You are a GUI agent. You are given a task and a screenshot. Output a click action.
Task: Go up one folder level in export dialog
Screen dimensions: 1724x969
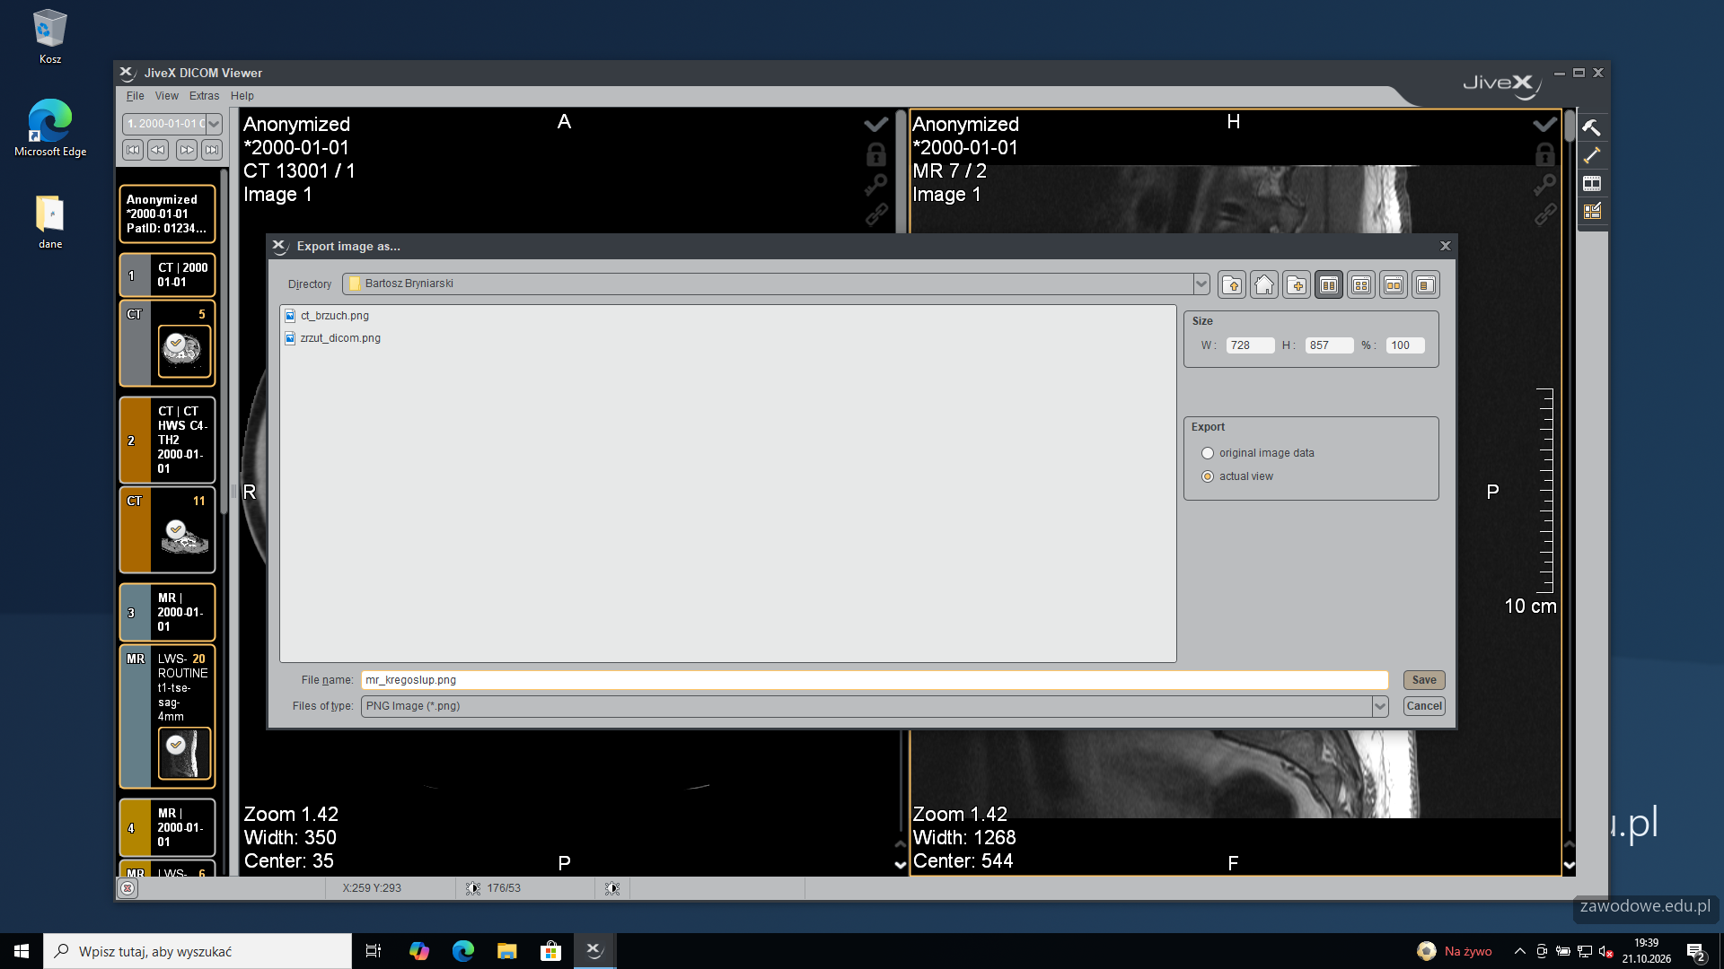tap(1232, 285)
